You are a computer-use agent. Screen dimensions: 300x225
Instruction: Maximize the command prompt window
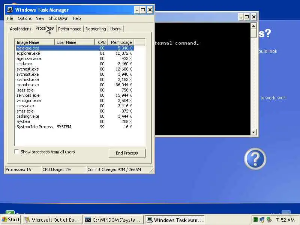247,17
